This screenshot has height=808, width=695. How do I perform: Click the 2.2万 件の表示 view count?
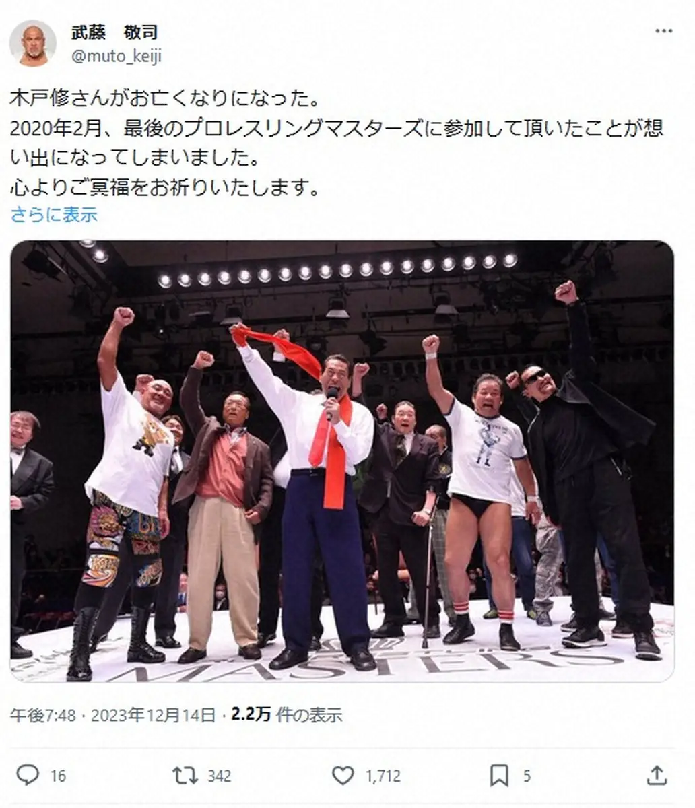tap(286, 714)
